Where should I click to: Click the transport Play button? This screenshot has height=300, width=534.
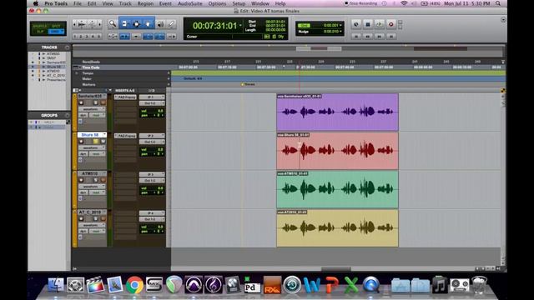point(380,24)
